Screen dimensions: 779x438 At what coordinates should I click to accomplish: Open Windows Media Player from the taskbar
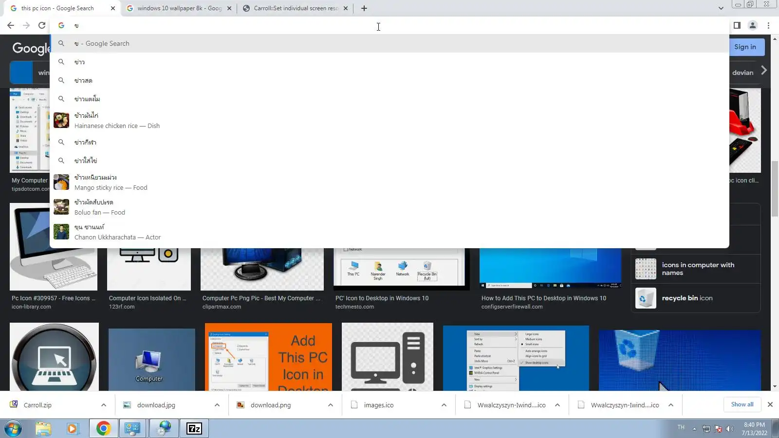73,429
